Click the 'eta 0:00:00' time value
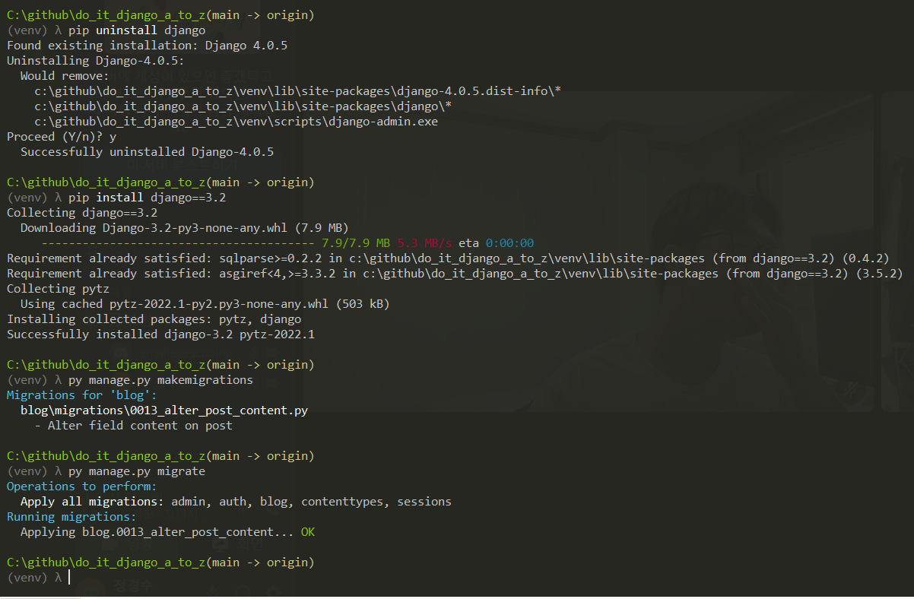Viewport: 914px width, 599px height. 496,243
